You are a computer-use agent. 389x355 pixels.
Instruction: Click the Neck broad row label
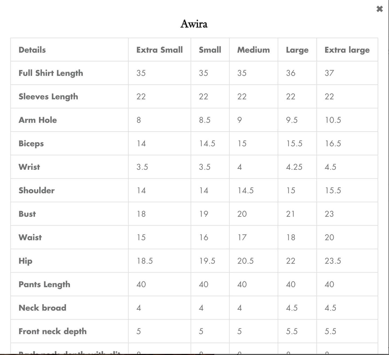[42, 308]
